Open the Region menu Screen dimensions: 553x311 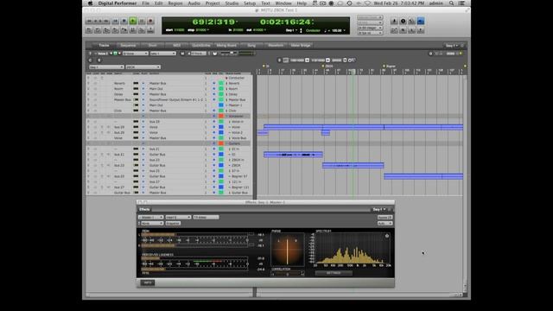click(175, 3)
